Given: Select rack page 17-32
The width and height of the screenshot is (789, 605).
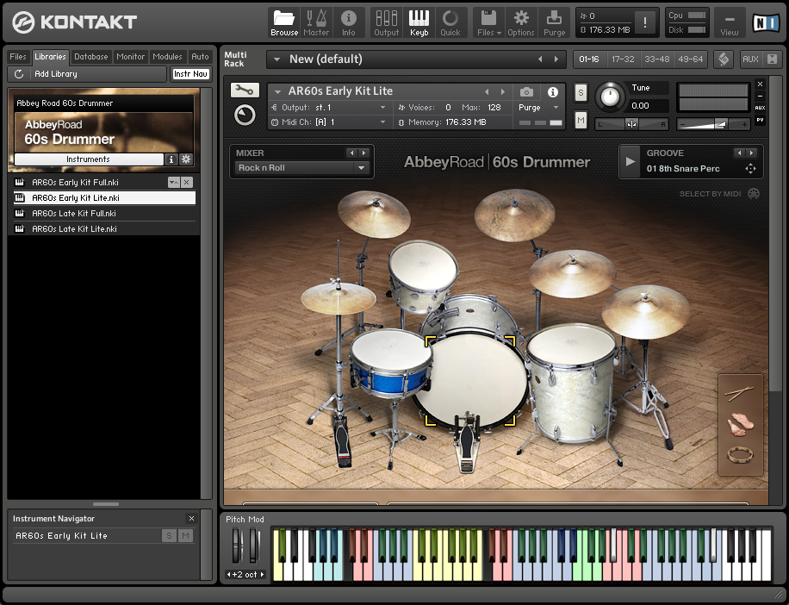Looking at the screenshot, I should coord(623,59).
